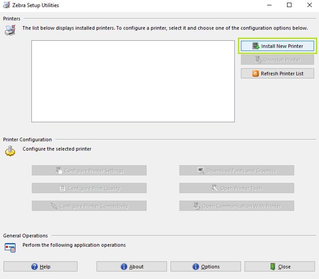Click the green door icon on Close

pos(273,267)
